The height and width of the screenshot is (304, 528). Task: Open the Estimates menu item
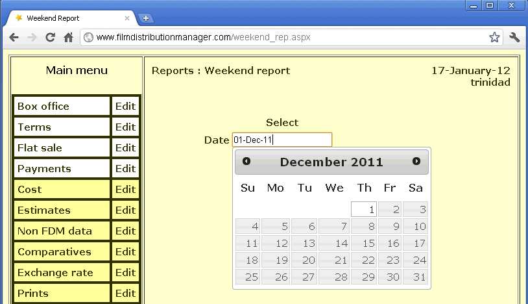coord(62,210)
